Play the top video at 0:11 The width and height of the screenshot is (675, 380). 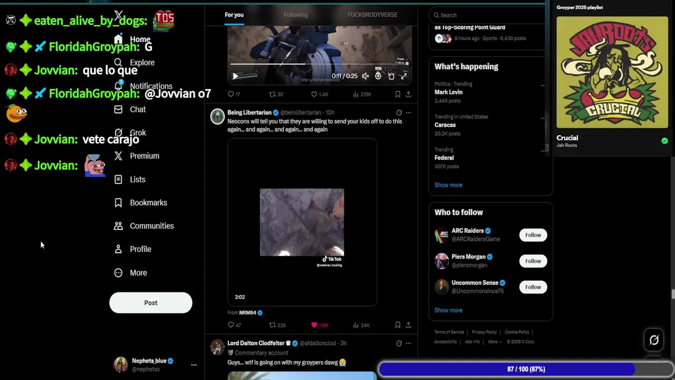[x=235, y=76]
